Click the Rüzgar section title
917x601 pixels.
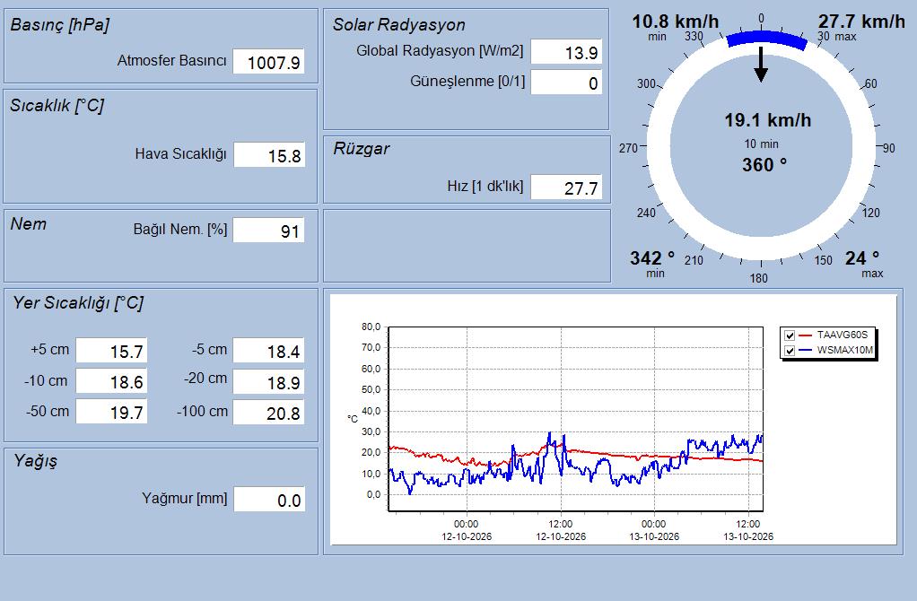point(362,149)
